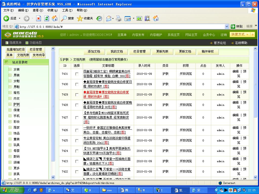
Task: Open the History clock icon
Action: 99,18
